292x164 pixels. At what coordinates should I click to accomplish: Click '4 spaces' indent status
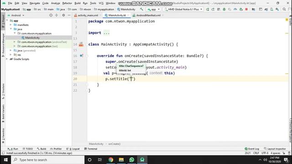pos(276,153)
